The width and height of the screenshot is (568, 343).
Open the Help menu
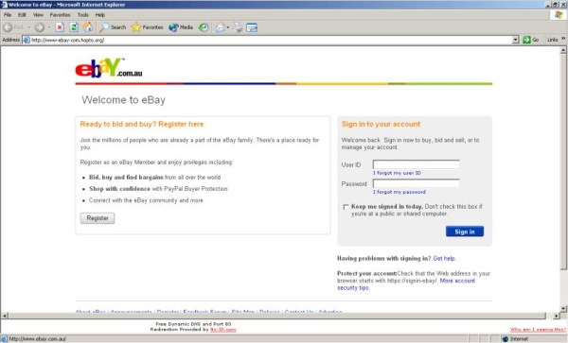[x=100, y=15]
